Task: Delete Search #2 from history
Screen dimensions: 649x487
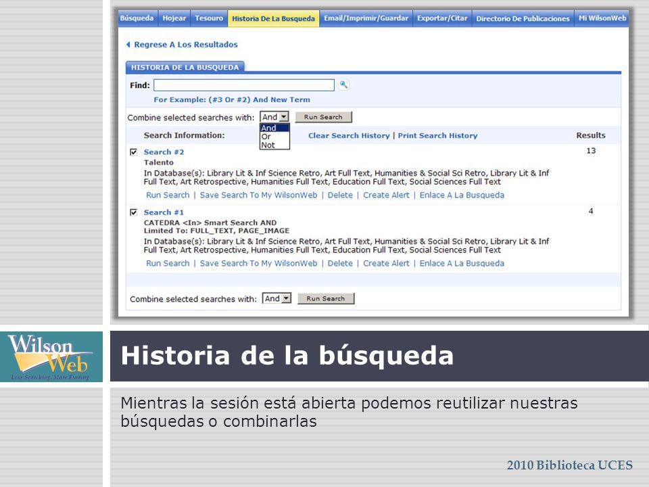Action: tap(340, 195)
